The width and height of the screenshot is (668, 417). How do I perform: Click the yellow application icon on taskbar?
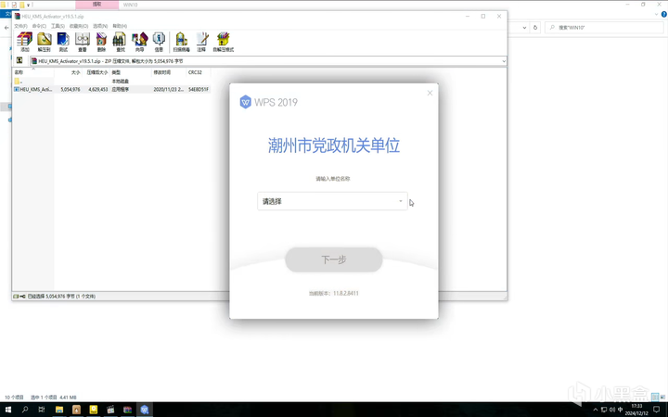tap(94, 410)
